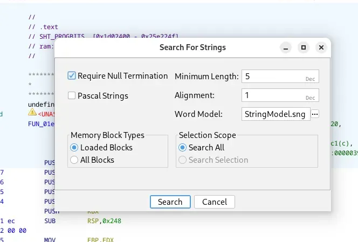
Task: Maximize the Search For Strings dialog
Action: click(x=304, y=47)
